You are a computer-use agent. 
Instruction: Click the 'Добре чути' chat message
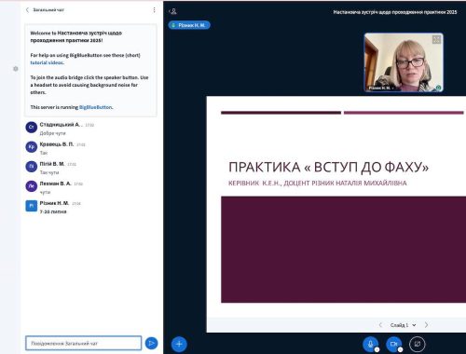point(52,133)
